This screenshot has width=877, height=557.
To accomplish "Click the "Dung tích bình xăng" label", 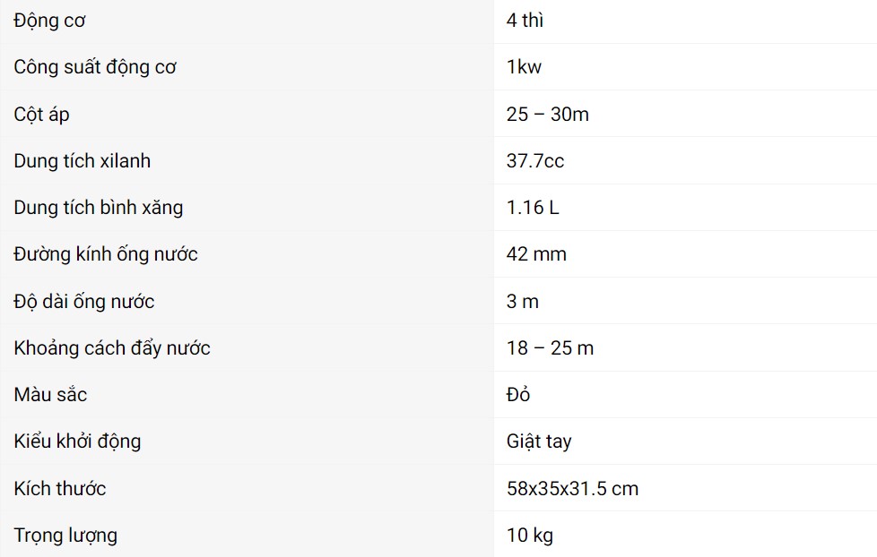I will pyautogui.click(x=99, y=208).
